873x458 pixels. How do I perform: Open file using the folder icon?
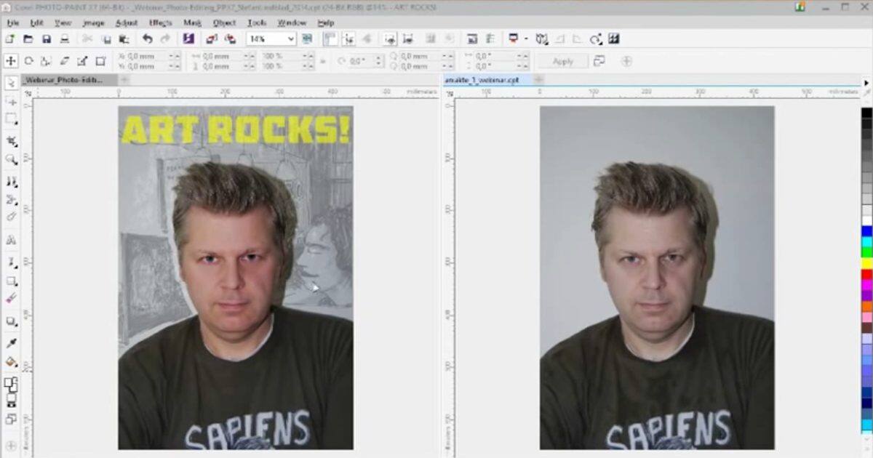[28, 39]
